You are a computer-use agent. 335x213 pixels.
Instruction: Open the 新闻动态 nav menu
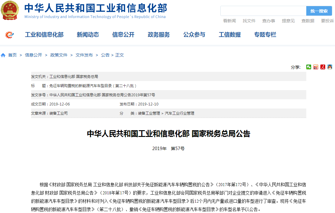click(88, 35)
